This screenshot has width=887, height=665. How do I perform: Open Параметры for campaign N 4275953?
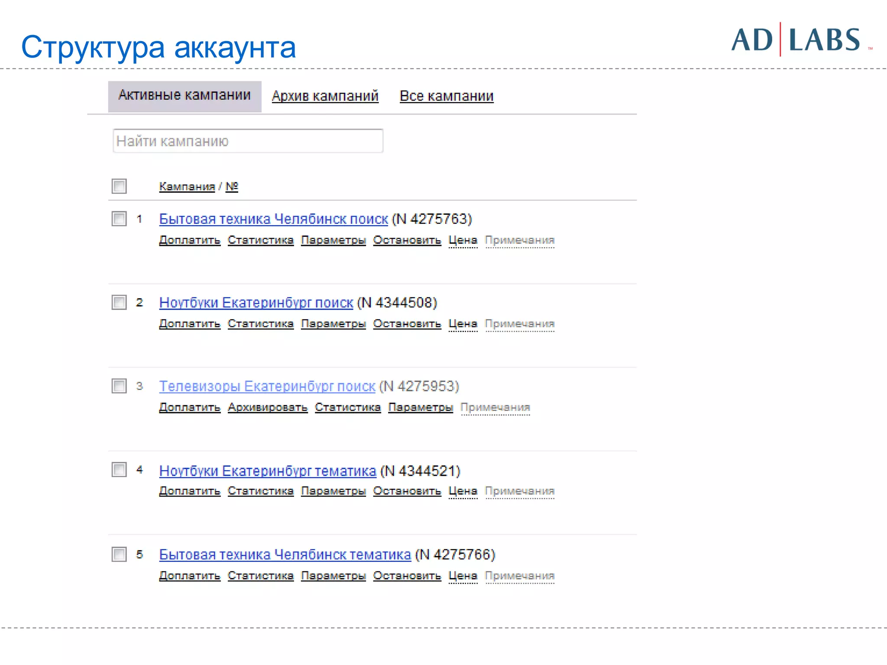pyautogui.click(x=421, y=407)
